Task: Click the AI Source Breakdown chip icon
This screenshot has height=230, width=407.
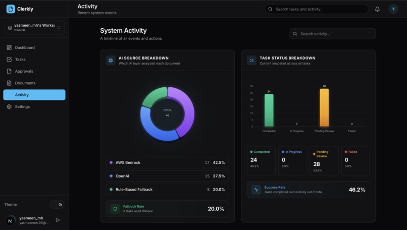Action: point(111,61)
